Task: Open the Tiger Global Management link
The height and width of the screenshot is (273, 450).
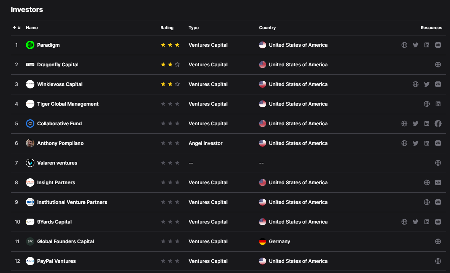Action: pos(68,104)
